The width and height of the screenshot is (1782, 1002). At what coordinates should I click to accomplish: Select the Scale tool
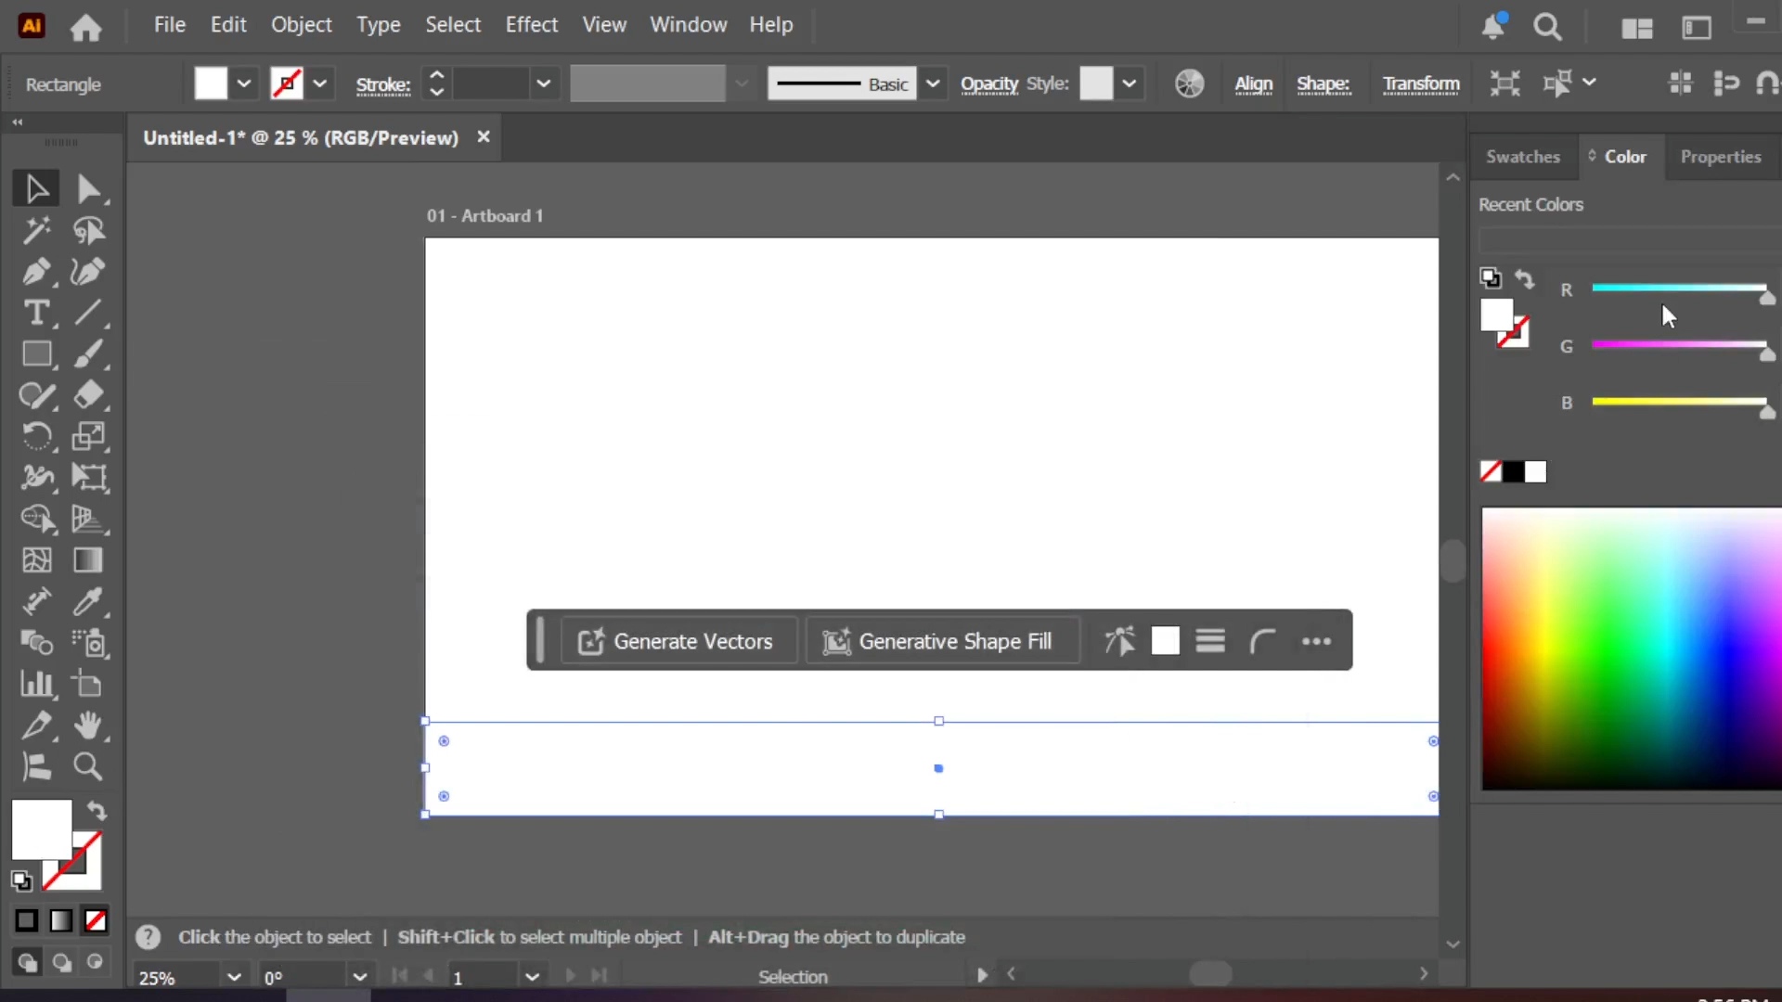[x=88, y=436]
